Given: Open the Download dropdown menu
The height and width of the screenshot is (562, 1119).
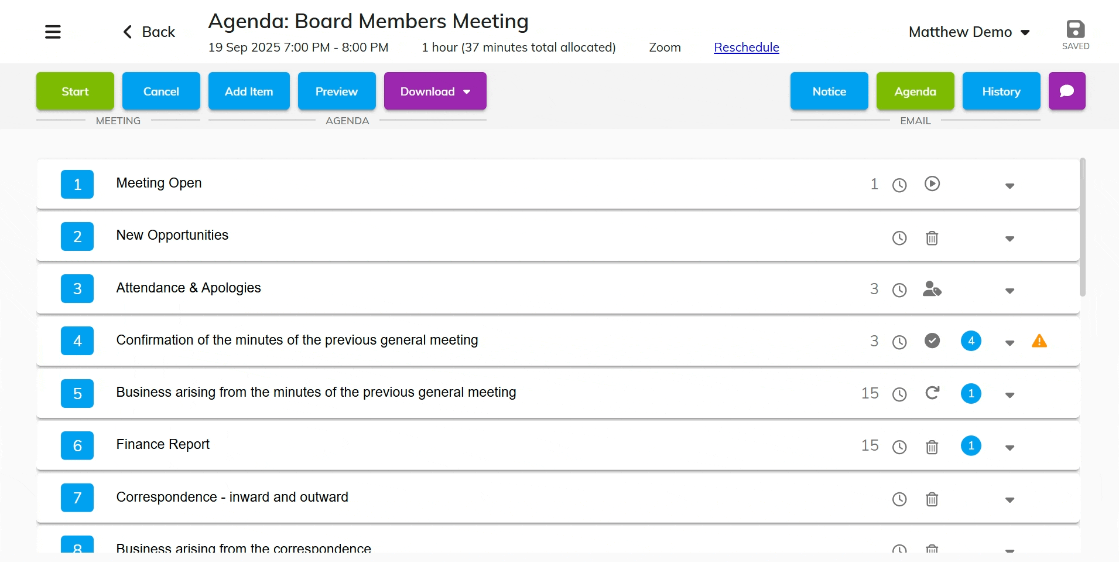Looking at the screenshot, I should click(x=434, y=91).
